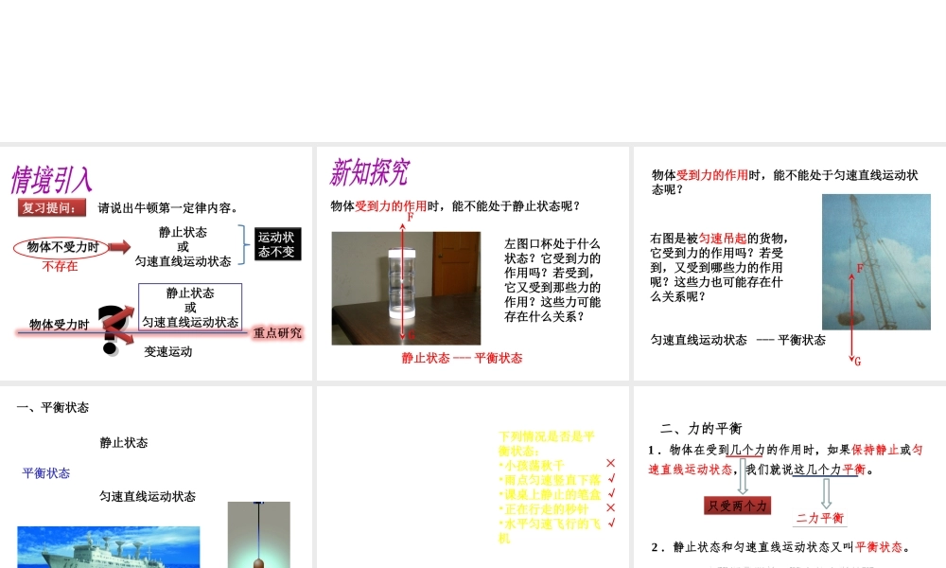Click the check mark beside 雨点匀速竖直下落
Viewport: 946px width, 568px height.
[612, 478]
